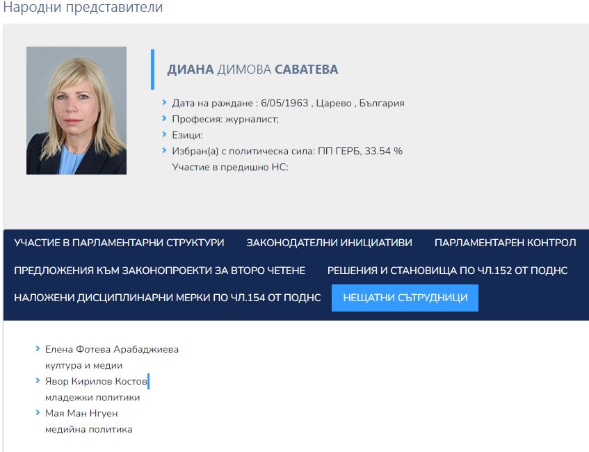589x452 pixels.
Task: Click chevron icon next to Професия
Action: point(164,118)
